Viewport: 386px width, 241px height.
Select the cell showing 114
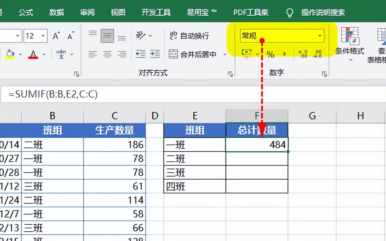[x=115, y=200]
